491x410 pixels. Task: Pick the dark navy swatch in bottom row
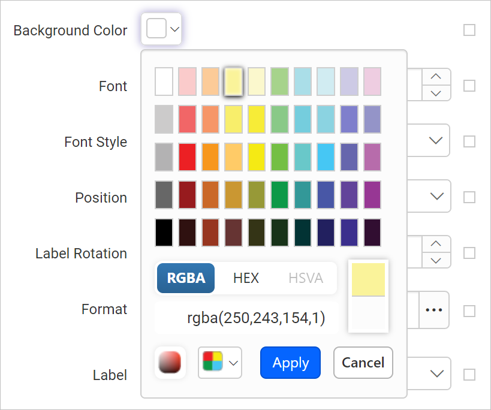click(326, 233)
